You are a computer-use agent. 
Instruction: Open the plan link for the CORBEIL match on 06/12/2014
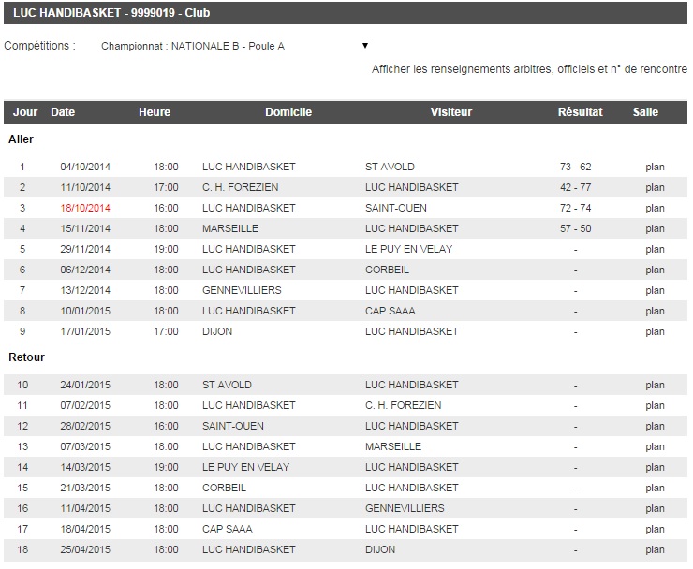coord(655,270)
